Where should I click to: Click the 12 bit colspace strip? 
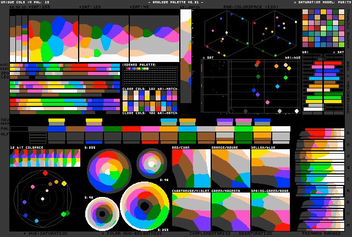tap(45, 158)
